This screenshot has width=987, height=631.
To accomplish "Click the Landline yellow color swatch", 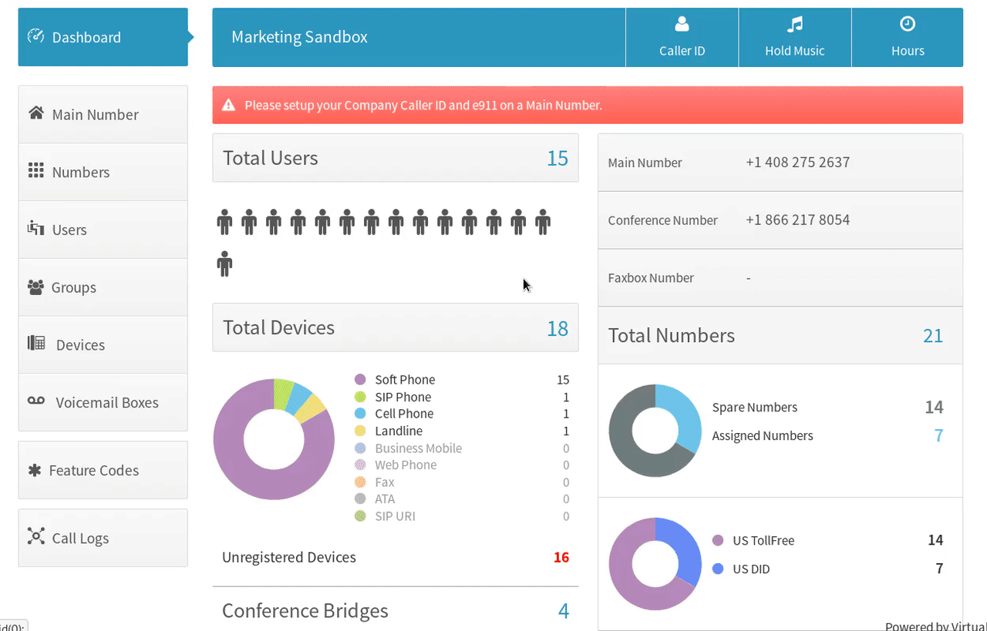I will [360, 431].
